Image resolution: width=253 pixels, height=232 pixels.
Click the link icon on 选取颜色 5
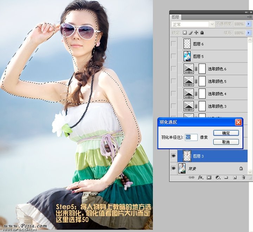(x=196, y=81)
